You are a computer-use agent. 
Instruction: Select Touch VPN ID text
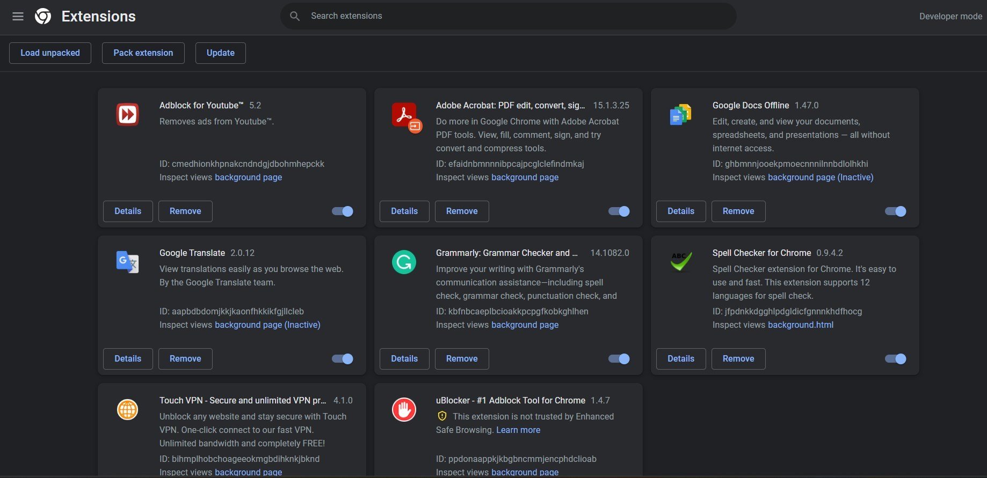click(240, 459)
